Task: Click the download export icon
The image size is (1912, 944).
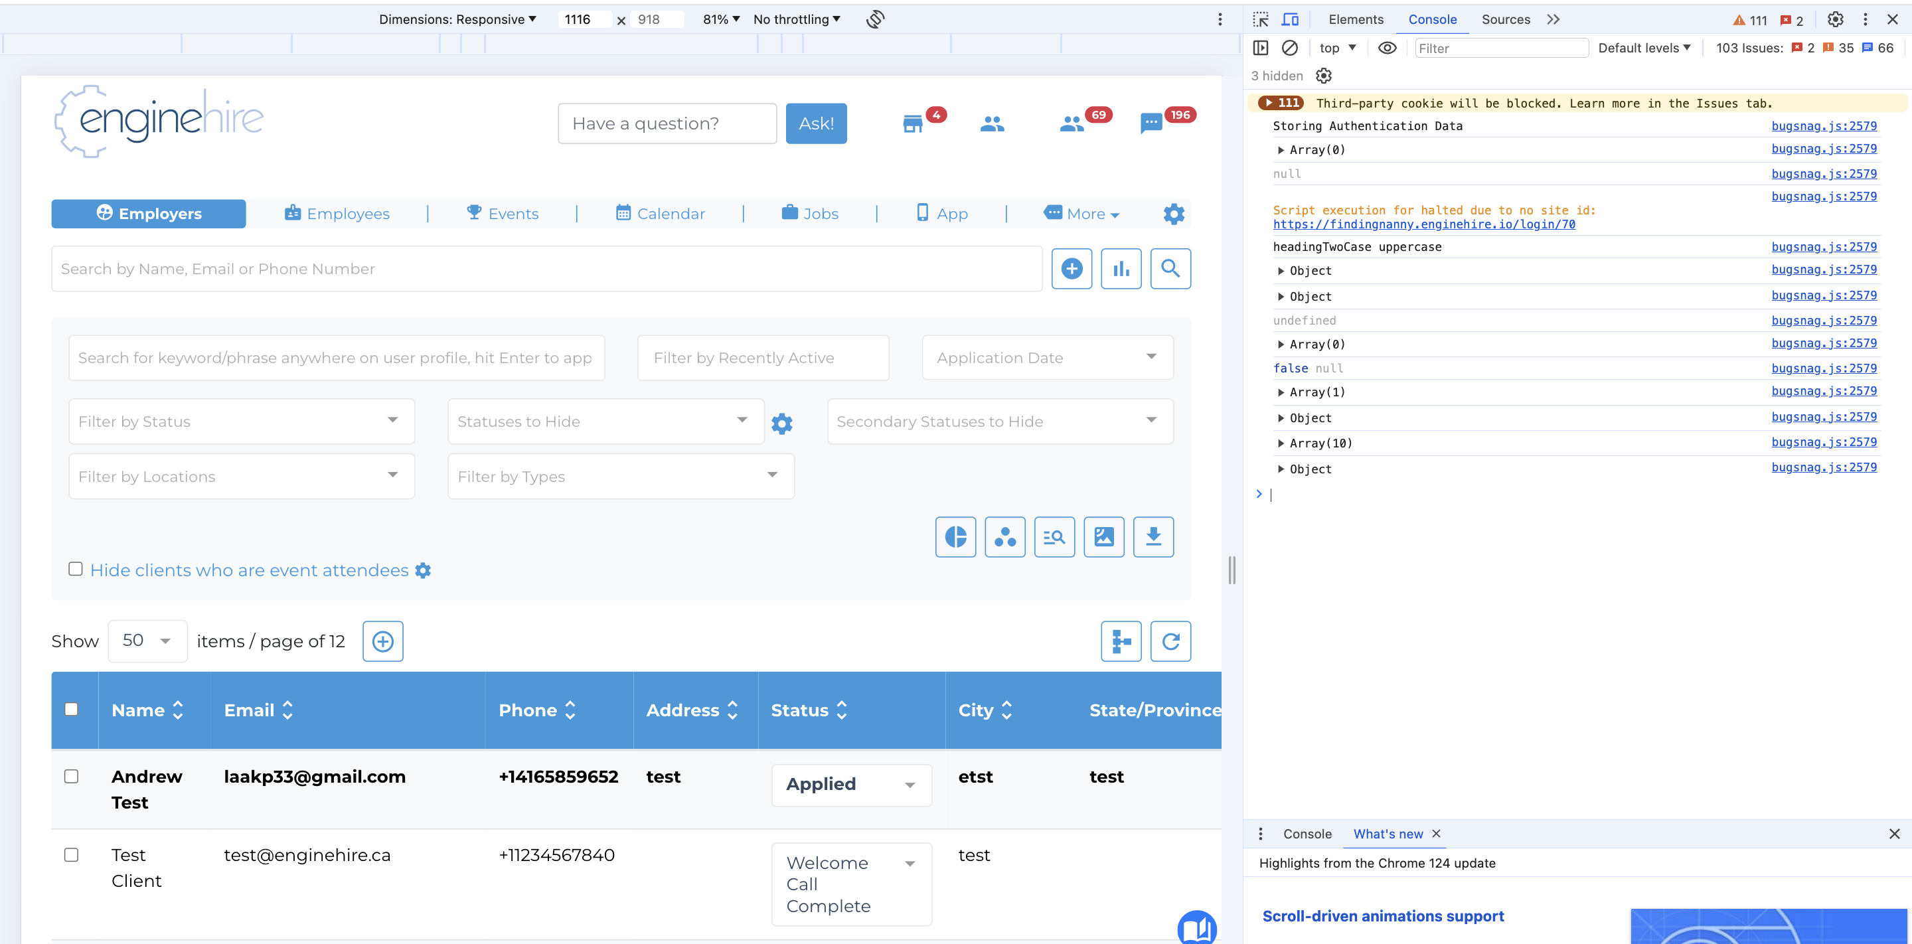Action: click(1153, 536)
